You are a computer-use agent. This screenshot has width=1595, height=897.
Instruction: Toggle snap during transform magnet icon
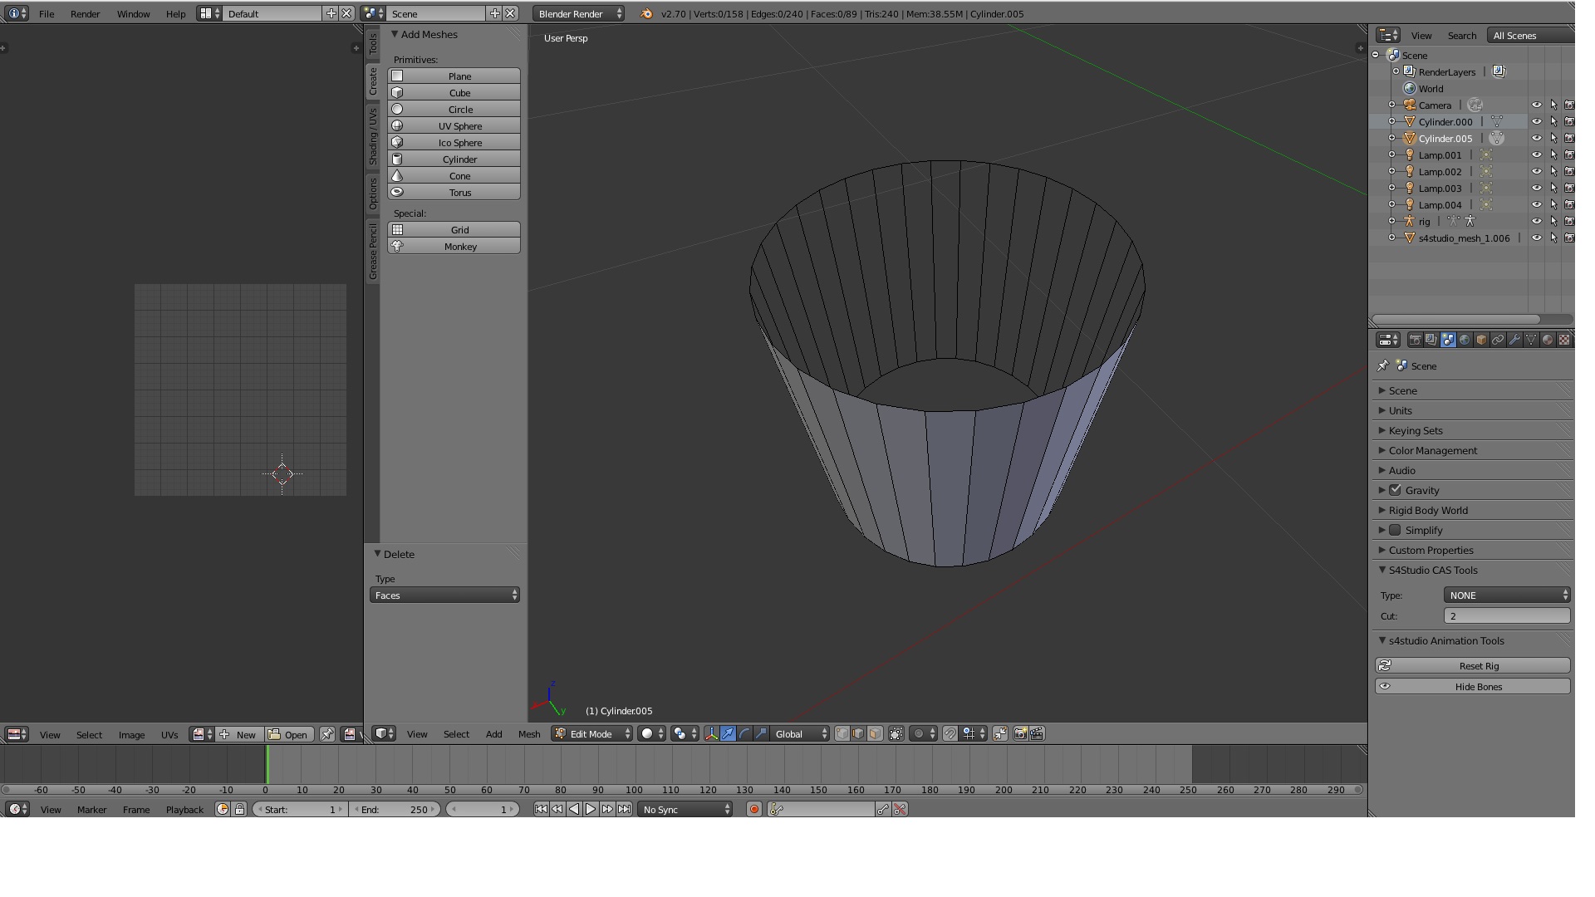click(x=950, y=733)
